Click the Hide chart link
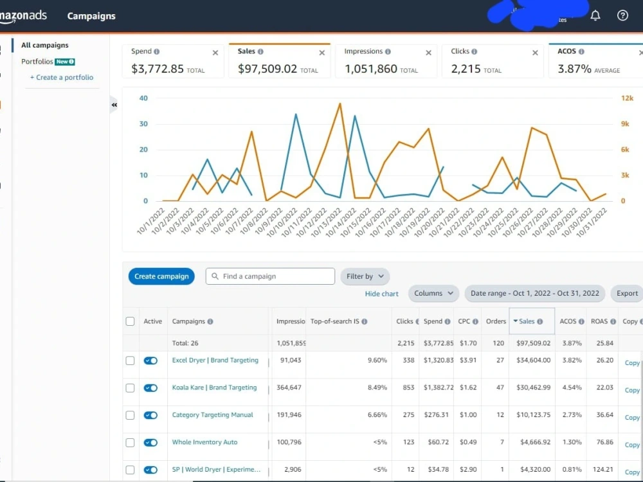 point(382,294)
